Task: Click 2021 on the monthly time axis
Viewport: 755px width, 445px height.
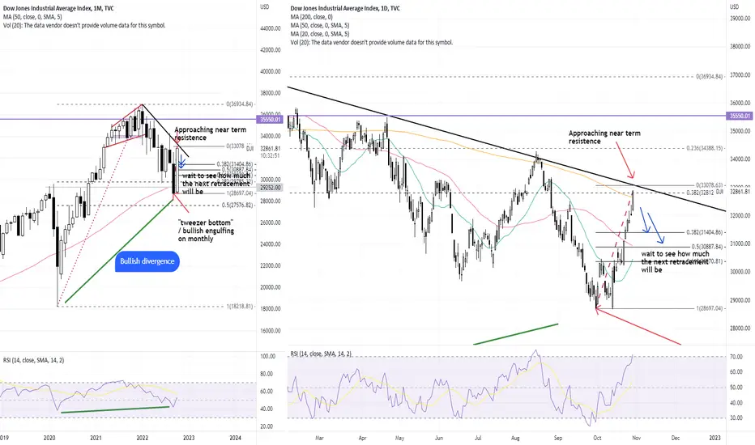Action: [96, 438]
